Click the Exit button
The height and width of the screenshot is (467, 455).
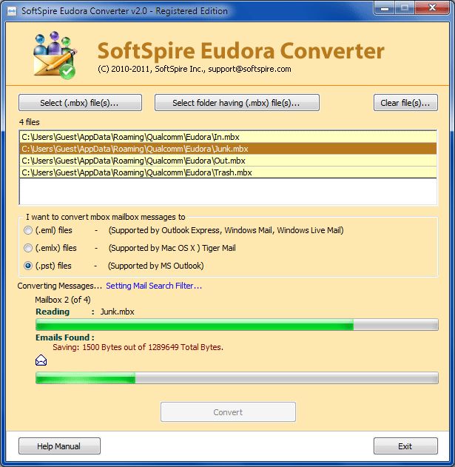pyautogui.click(x=405, y=446)
